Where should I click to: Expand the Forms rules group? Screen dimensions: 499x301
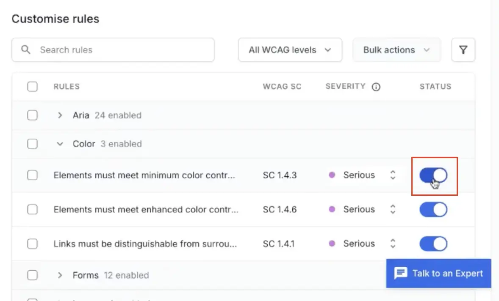coord(60,275)
